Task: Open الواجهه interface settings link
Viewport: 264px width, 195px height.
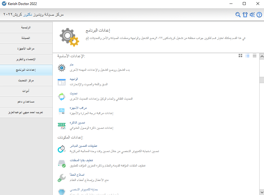Action: pos(74,79)
